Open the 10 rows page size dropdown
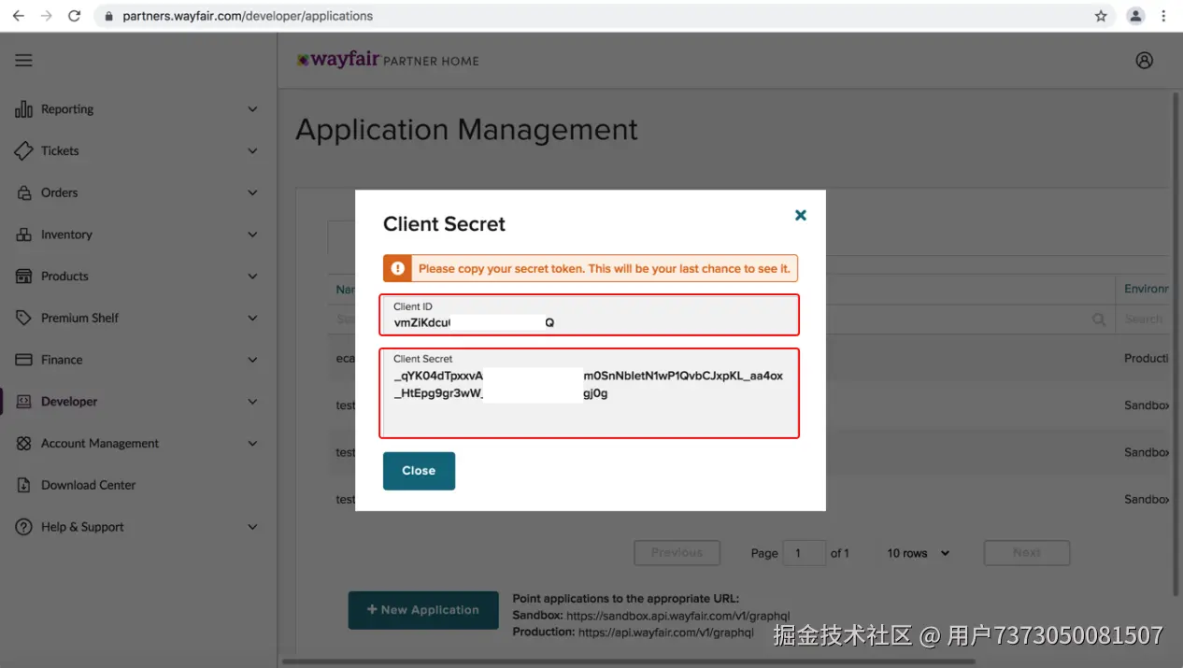 pyautogui.click(x=918, y=553)
